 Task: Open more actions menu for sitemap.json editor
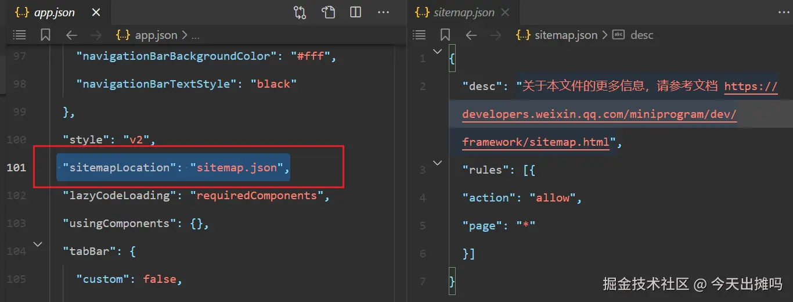(x=784, y=12)
